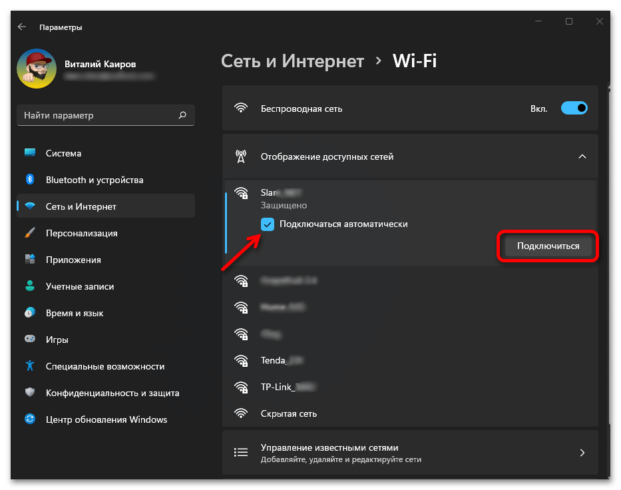Open the Учетные записи section
Screen dimensions: 621x490
point(106,286)
